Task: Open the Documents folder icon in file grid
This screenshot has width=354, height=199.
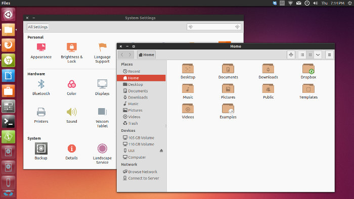Action: 228,71
